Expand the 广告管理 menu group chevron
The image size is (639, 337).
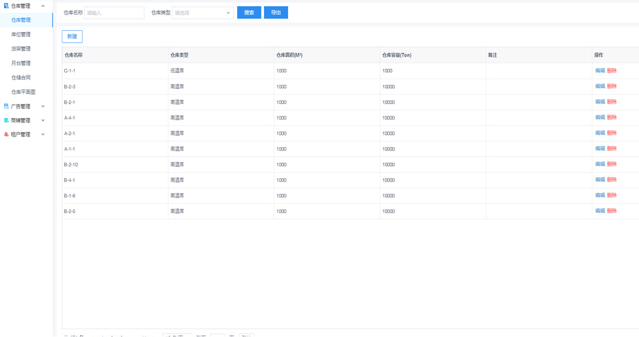(x=43, y=106)
